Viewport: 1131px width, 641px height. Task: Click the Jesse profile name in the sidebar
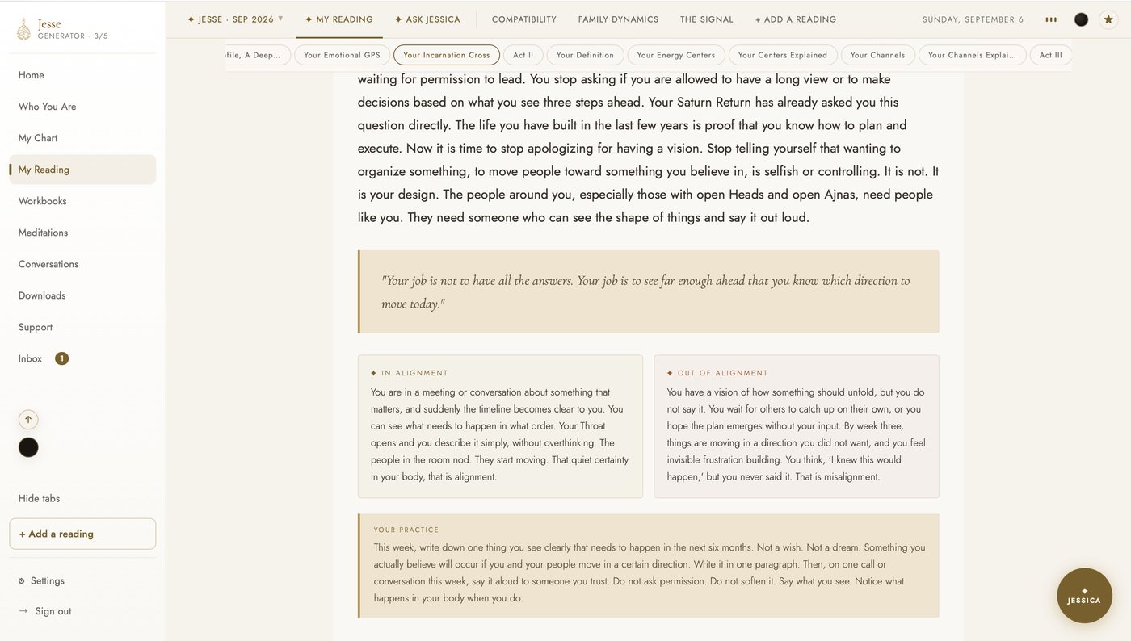[49, 24]
